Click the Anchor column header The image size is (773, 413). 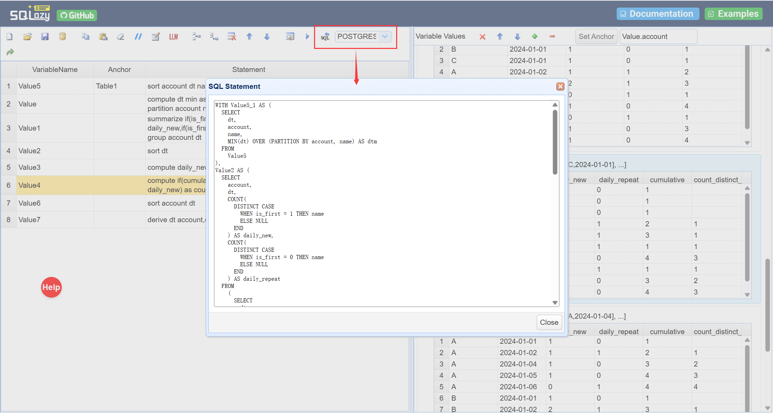(x=119, y=70)
